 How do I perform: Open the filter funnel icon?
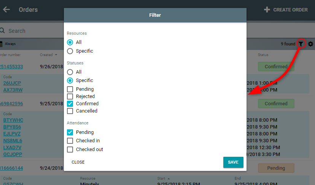point(301,44)
